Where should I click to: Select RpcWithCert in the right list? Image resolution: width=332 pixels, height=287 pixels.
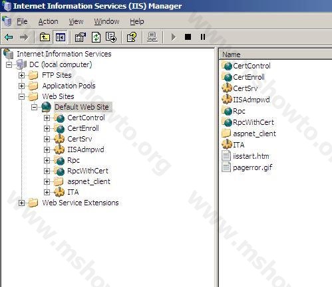[253, 122]
